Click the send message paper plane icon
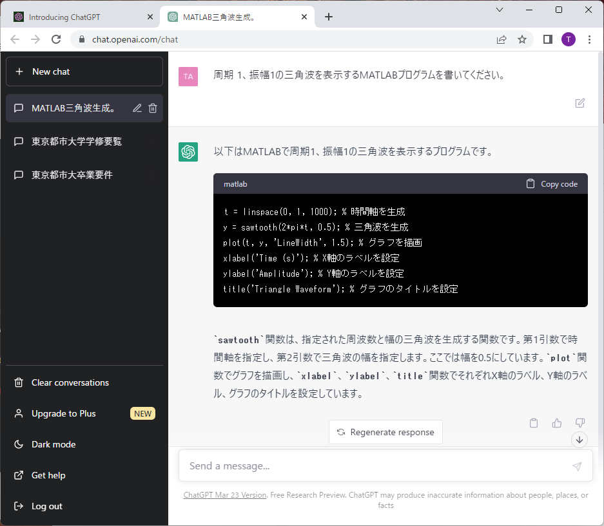Screen dimensions: 604x526 coord(577,466)
